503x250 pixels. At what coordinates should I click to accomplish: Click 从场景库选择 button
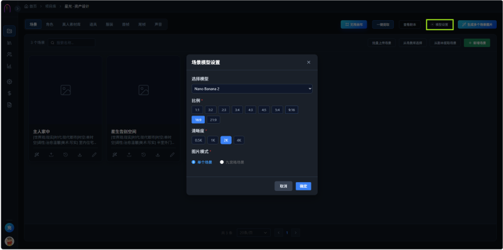[x=413, y=43]
